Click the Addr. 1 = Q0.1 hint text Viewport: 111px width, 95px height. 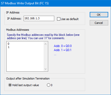click(63, 50)
